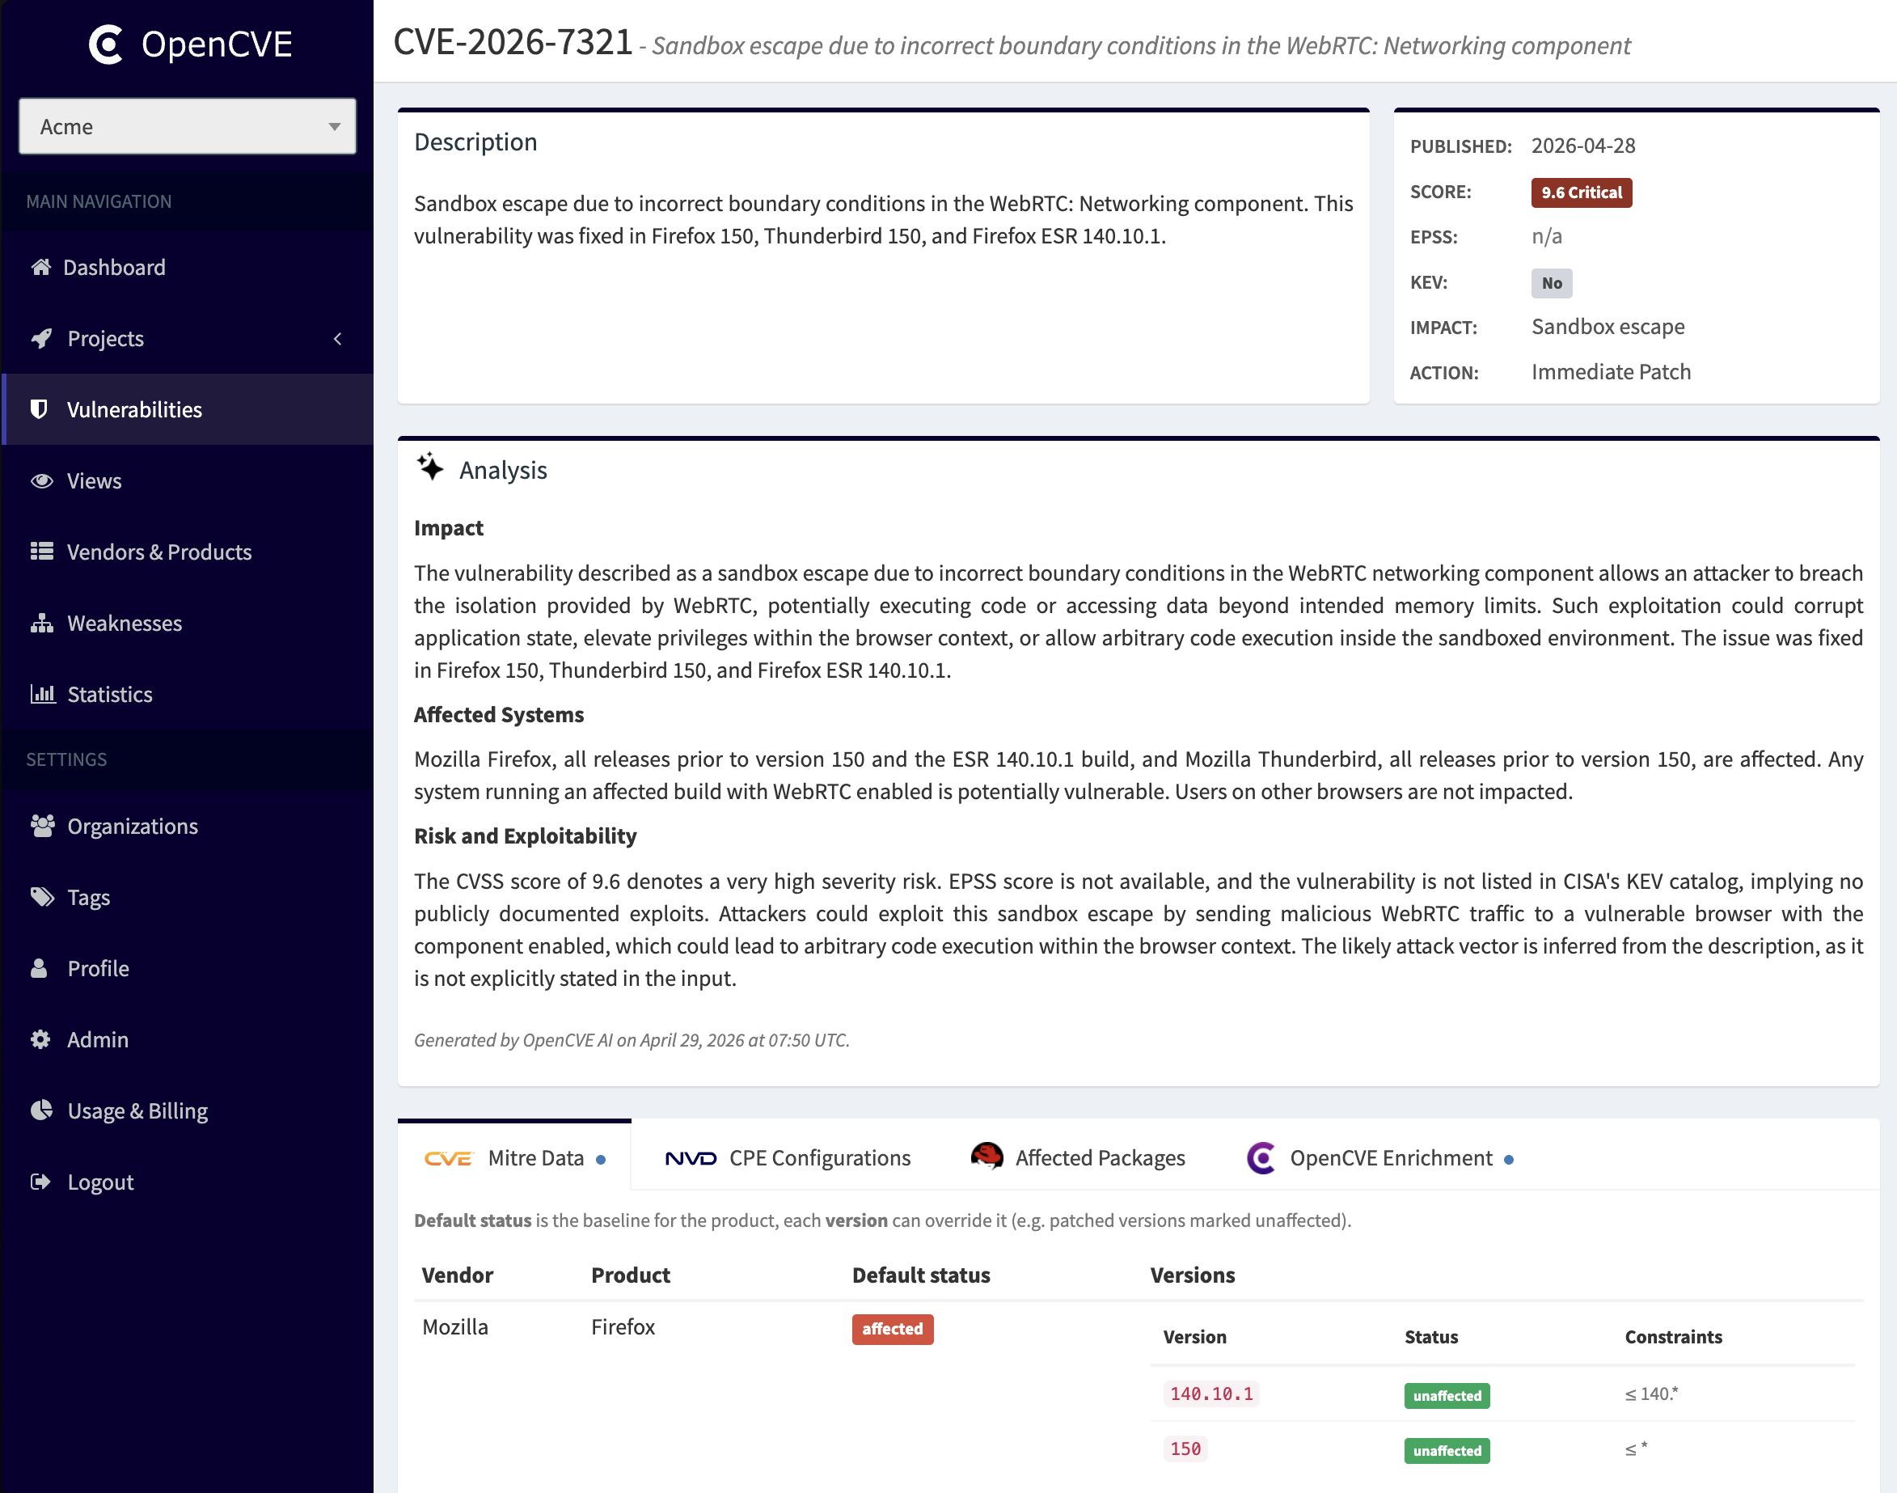Click the OpenCVE logo icon

point(106,44)
